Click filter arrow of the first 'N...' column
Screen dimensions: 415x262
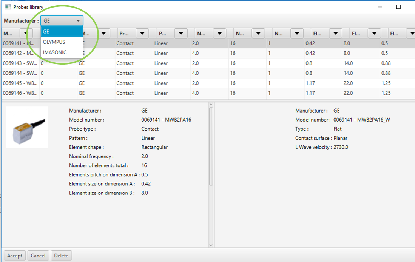click(219, 34)
